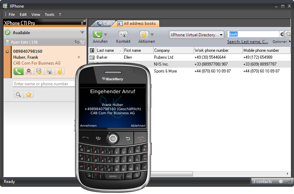Open the Available presence status dropdown

pyautogui.click(x=82, y=33)
